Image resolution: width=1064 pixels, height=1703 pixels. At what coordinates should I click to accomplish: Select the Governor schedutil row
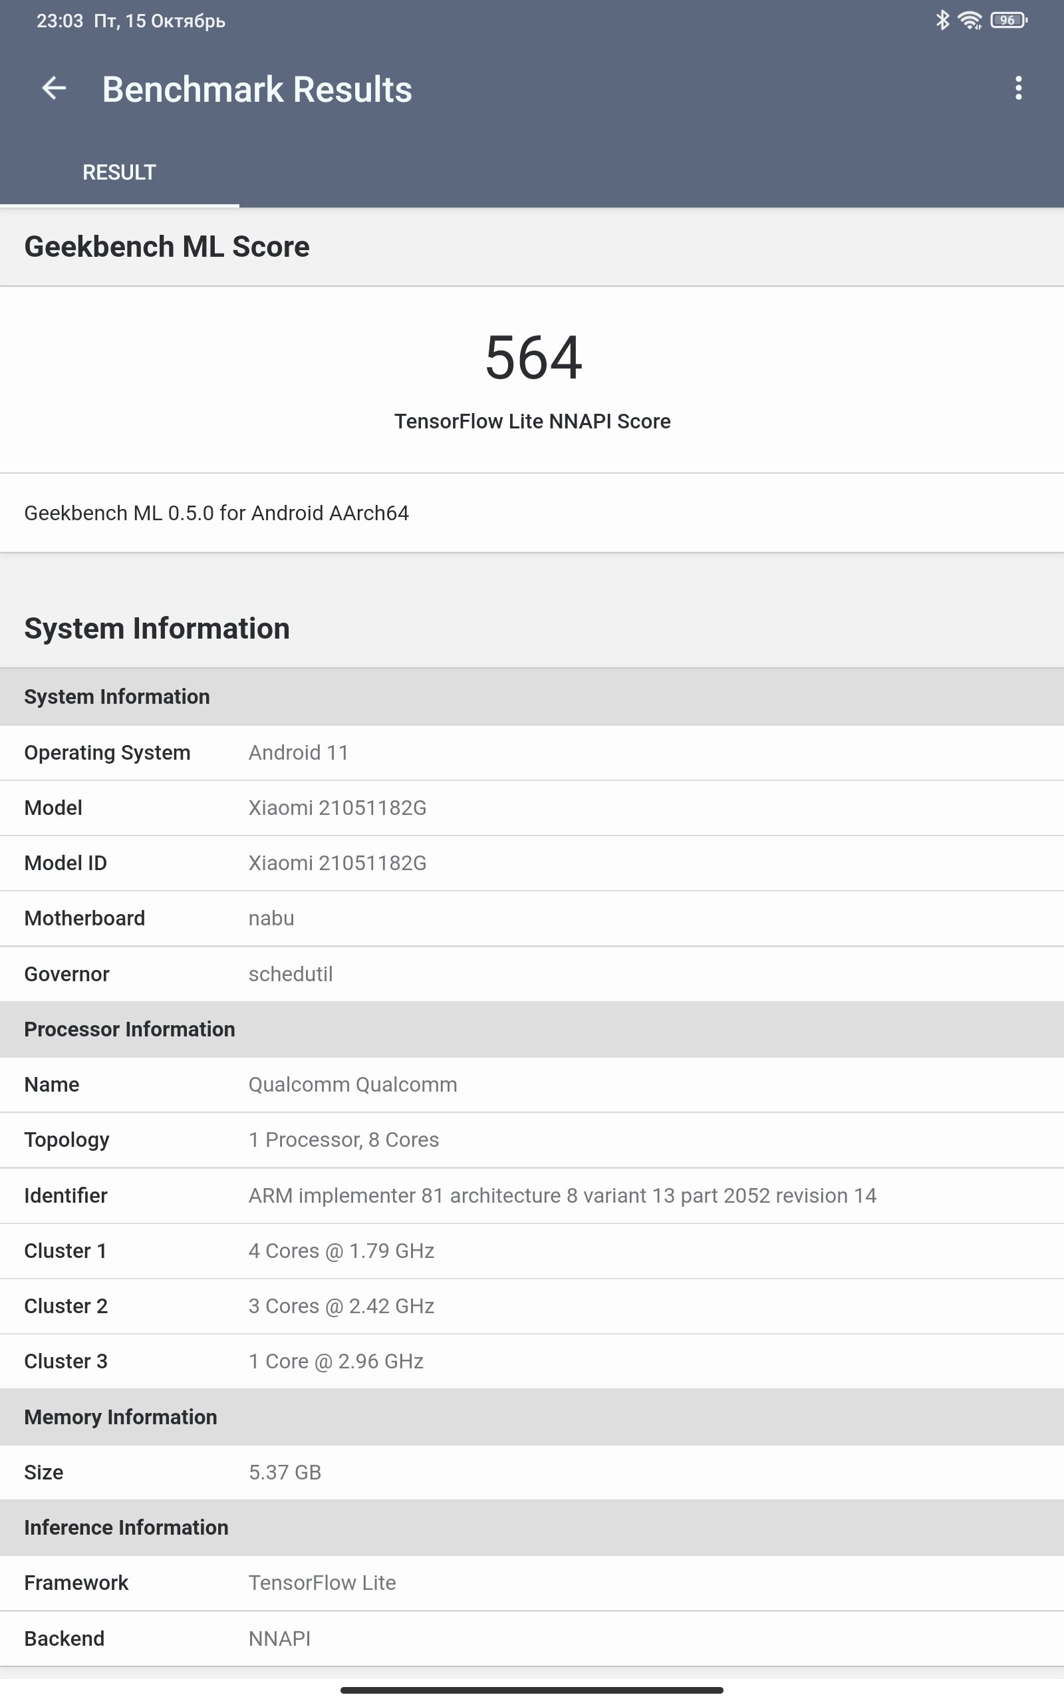[532, 974]
